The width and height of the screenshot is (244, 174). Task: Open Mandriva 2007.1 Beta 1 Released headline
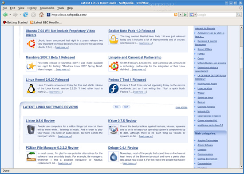[x=50, y=57]
